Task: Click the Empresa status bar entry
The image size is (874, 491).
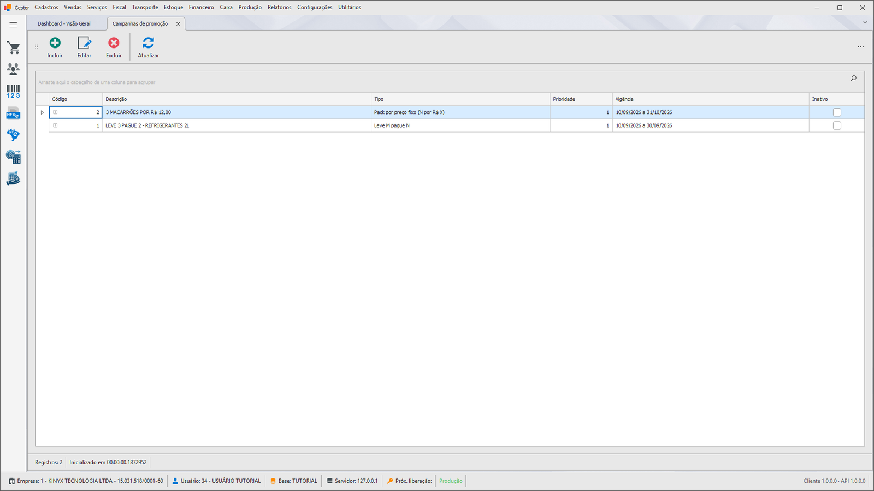Action: pyautogui.click(x=86, y=481)
